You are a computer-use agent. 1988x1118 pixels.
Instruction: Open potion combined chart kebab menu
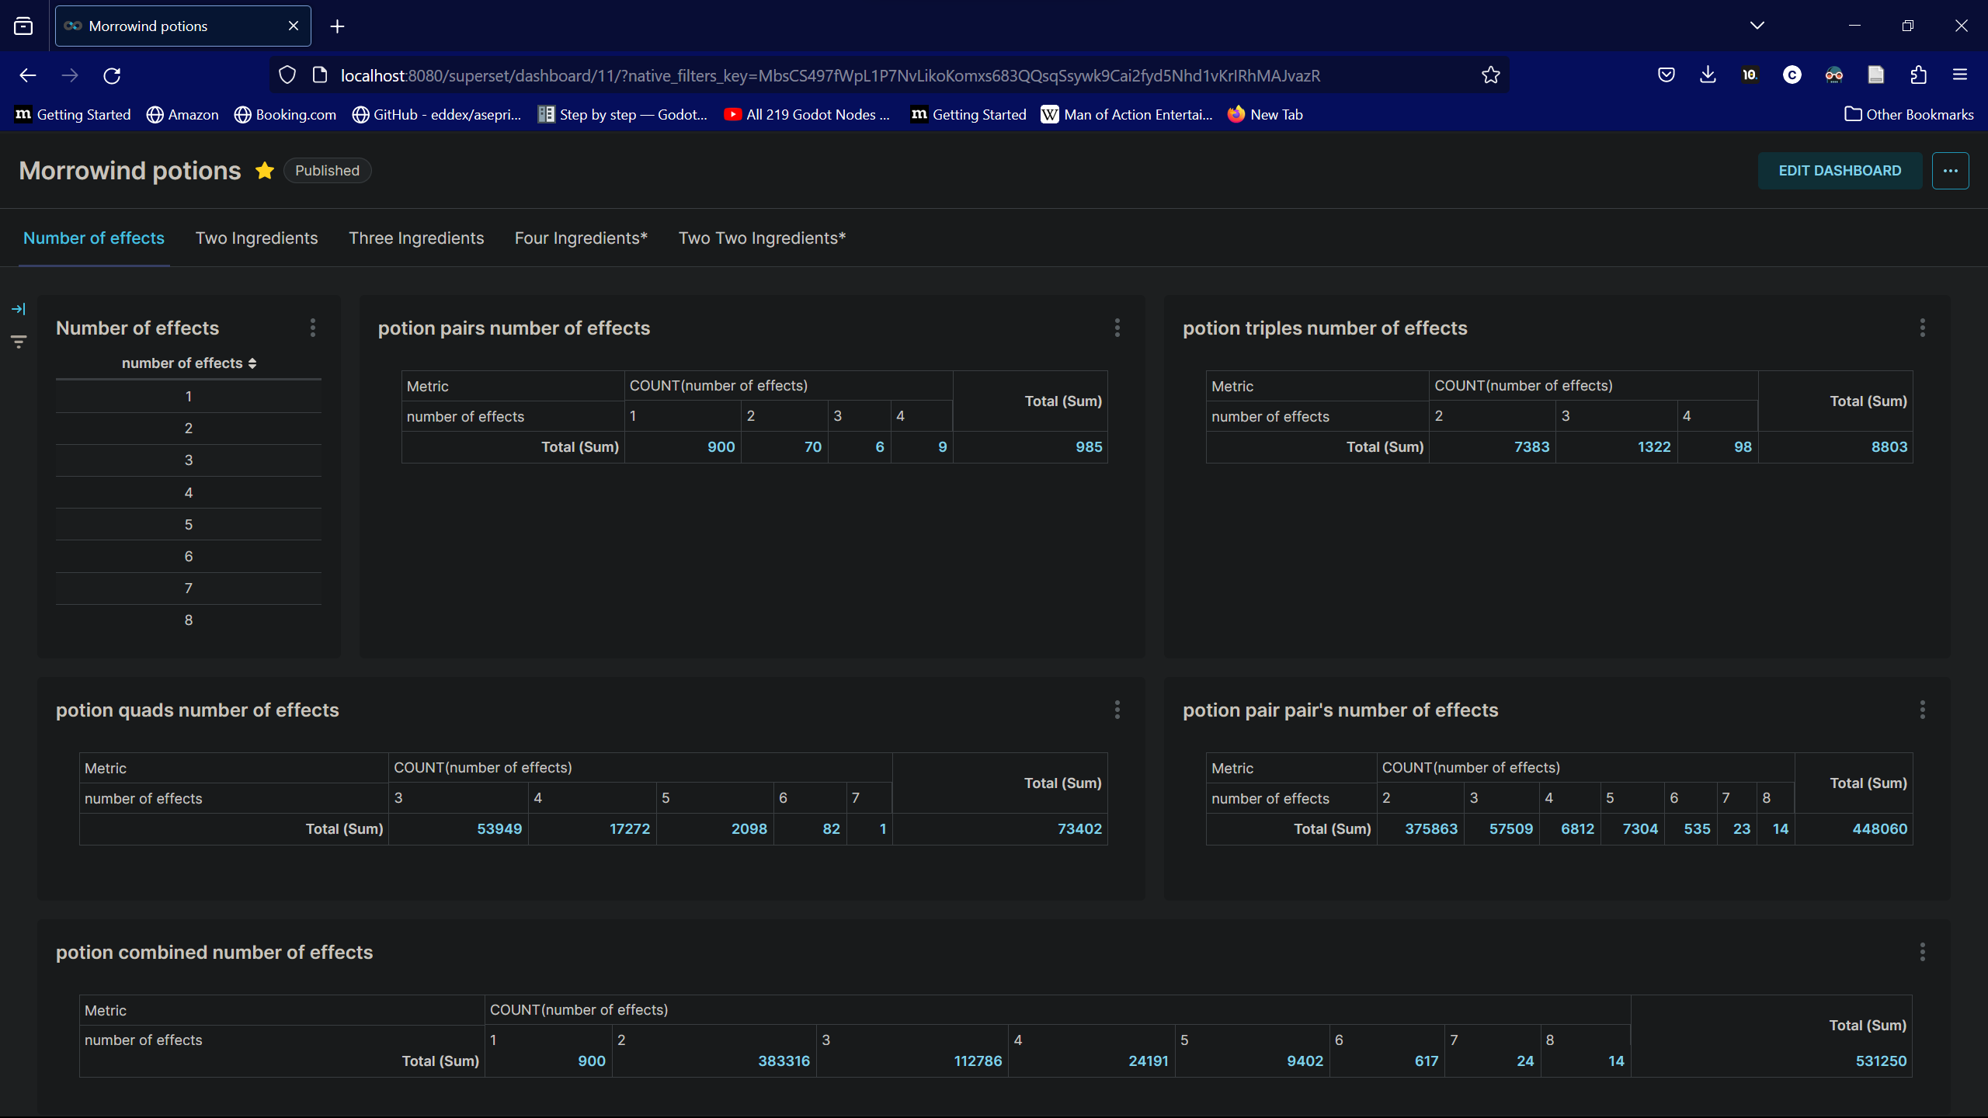tap(1923, 952)
